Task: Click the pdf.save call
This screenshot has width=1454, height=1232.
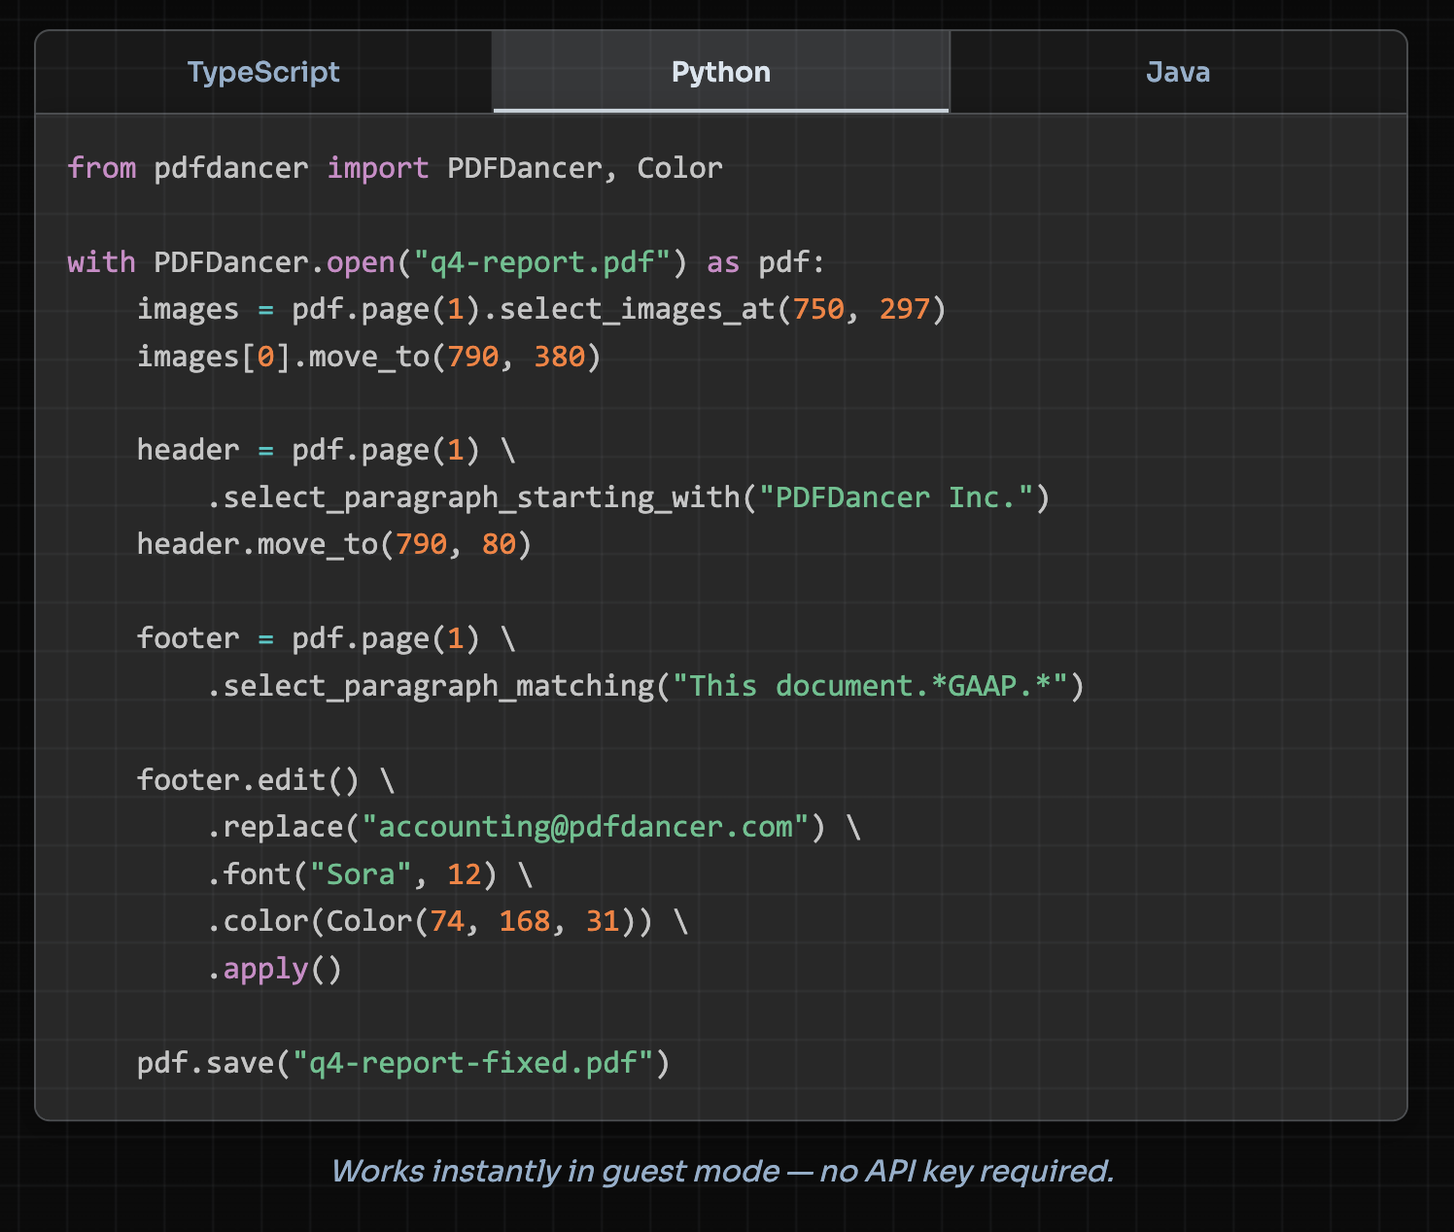Action: click(x=403, y=1063)
